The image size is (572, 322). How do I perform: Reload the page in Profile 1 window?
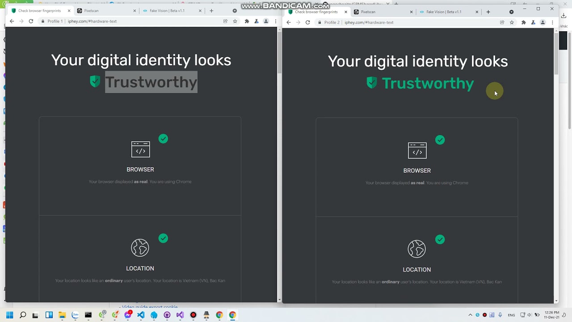(x=31, y=21)
